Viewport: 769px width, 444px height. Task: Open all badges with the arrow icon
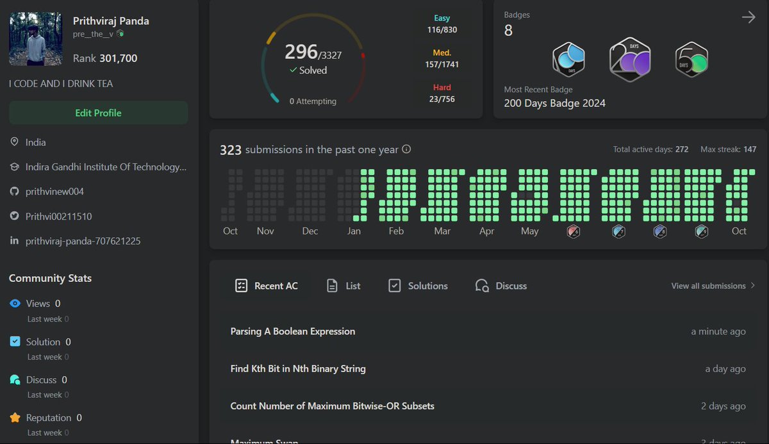pos(748,17)
